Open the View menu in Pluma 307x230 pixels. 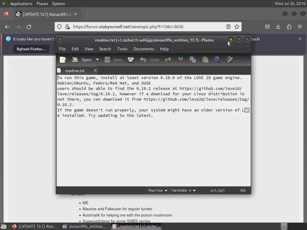click(x=89, y=49)
